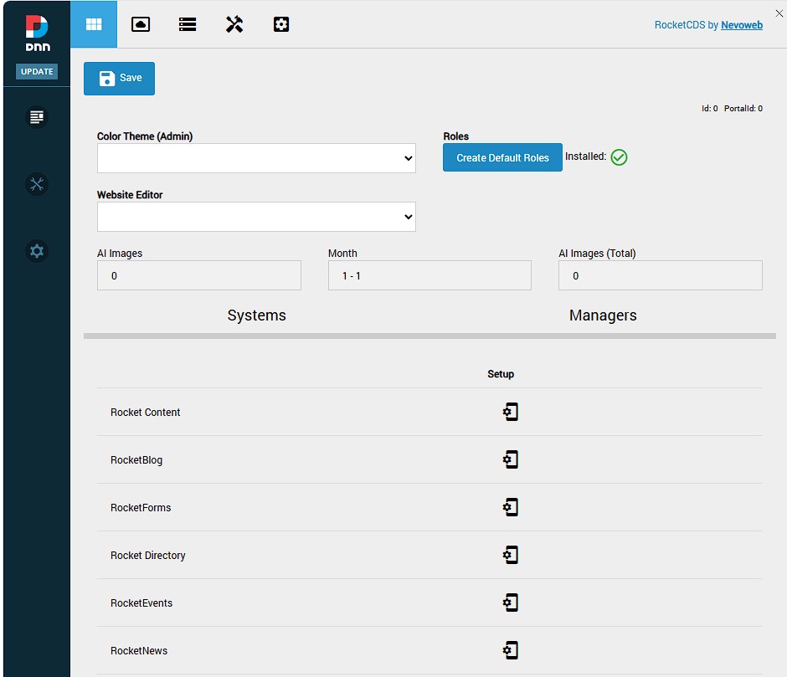Click the Month field
The height and width of the screenshot is (677, 787).
pyautogui.click(x=430, y=275)
